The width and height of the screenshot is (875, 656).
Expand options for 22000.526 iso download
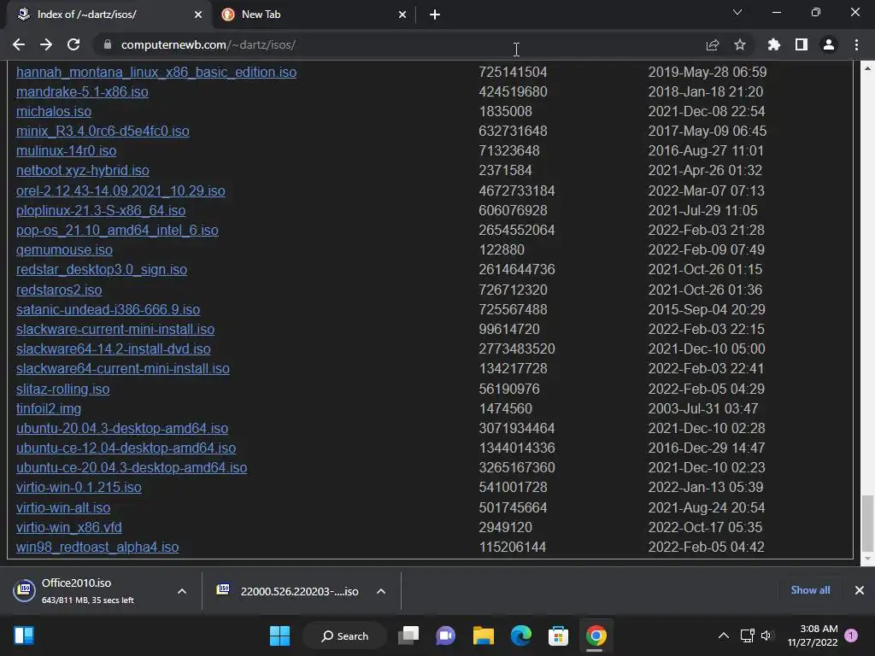tap(381, 591)
